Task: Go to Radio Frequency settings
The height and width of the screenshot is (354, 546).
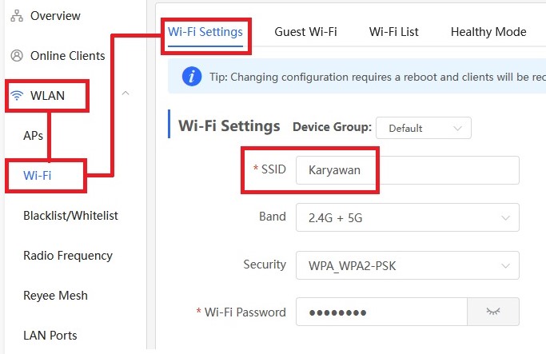Action: [x=68, y=256]
